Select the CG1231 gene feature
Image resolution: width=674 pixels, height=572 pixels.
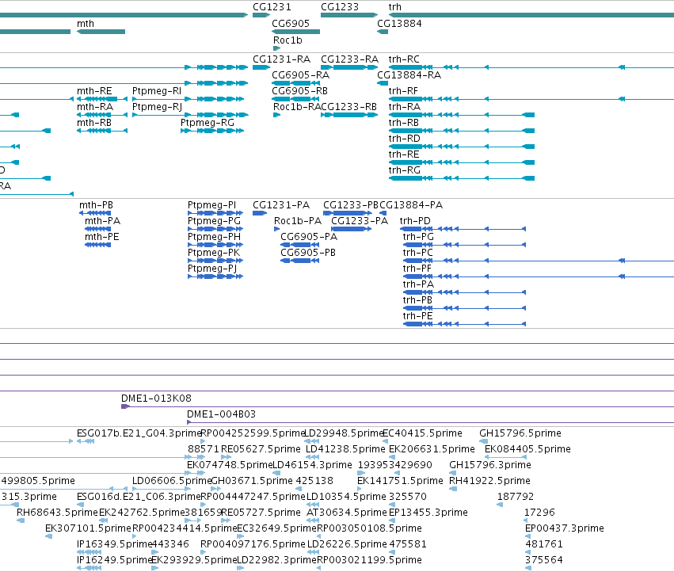pyautogui.click(x=261, y=15)
